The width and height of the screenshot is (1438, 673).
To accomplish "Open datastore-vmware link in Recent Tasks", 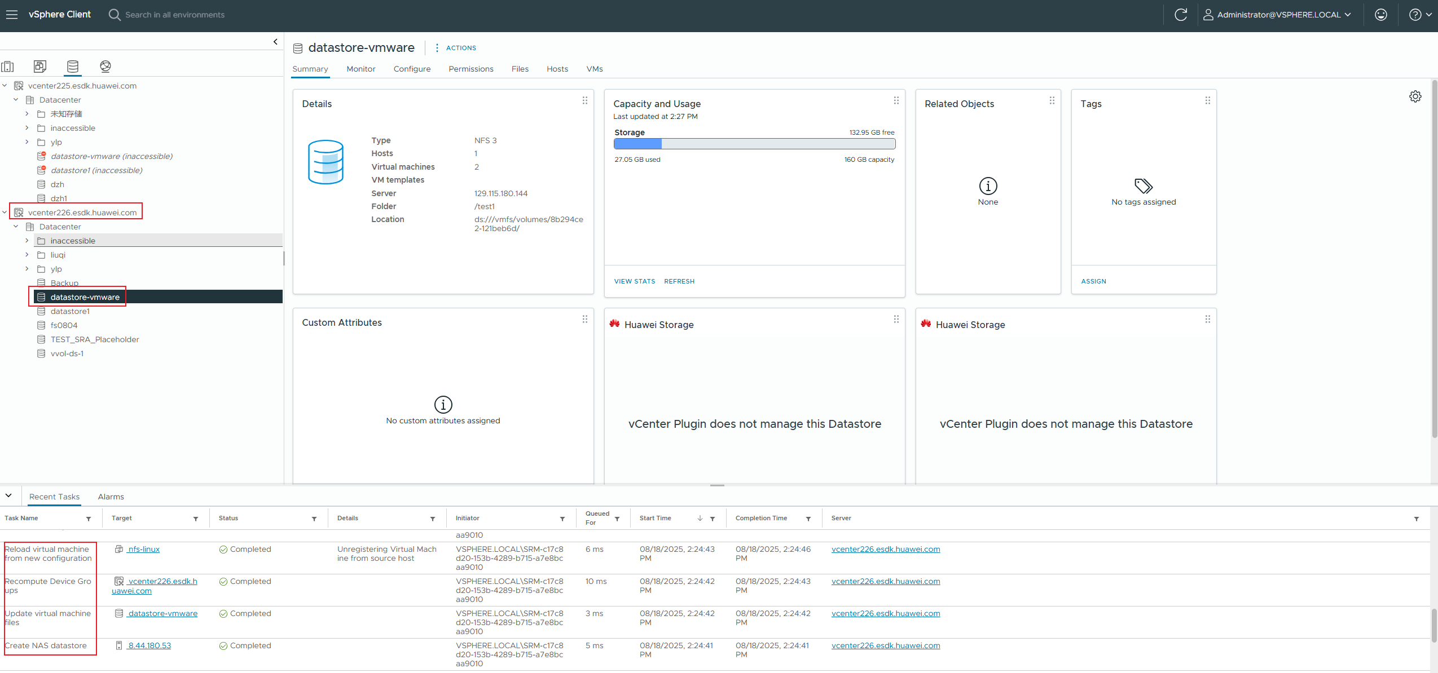I will (x=162, y=613).
